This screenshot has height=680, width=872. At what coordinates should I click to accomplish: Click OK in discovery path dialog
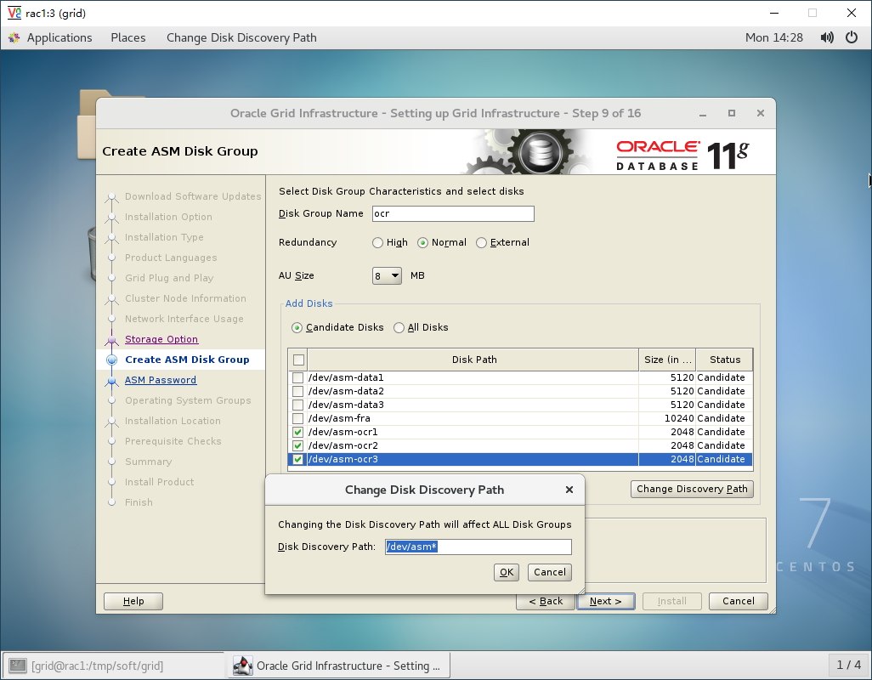pyautogui.click(x=506, y=572)
